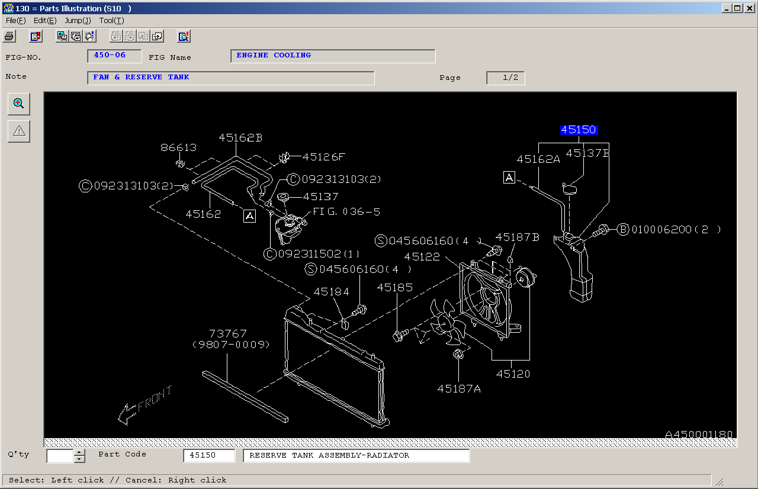Select part number 45162B
Image resolution: width=758 pixels, height=489 pixels.
(240, 138)
